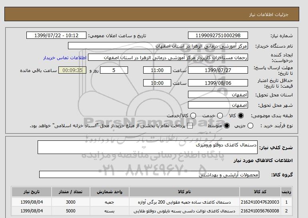Click the goods group field محصولات آرایشی و بهداشتی
The width and height of the screenshot is (308, 218).
(x=149, y=174)
